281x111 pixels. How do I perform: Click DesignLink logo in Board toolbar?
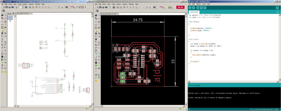click(x=162, y=7)
